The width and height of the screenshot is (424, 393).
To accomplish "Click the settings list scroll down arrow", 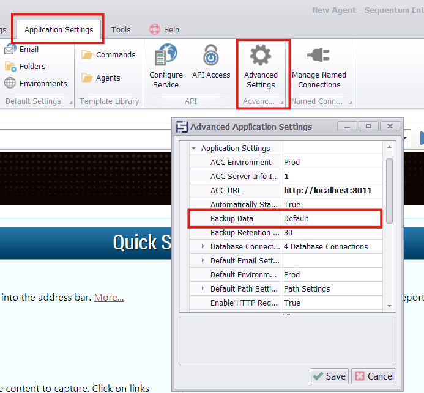I will coord(389,306).
